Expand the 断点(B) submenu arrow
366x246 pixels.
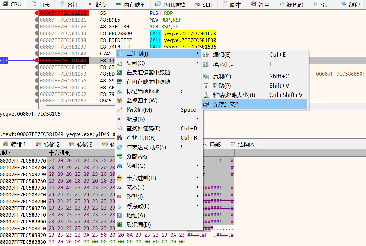pyautogui.click(x=197, y=119)
